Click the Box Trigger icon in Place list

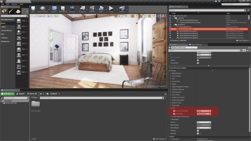[x=19, y=66]
